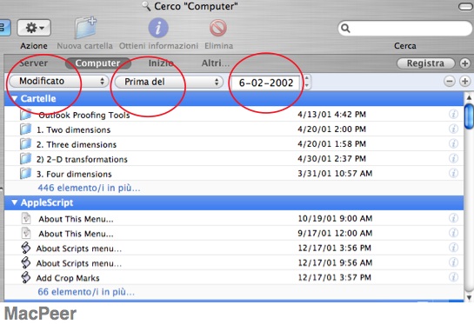The image size is (474, 324).
Task: Show info for About Scripts menu 9:56 AM
Action: click(453, 262)
